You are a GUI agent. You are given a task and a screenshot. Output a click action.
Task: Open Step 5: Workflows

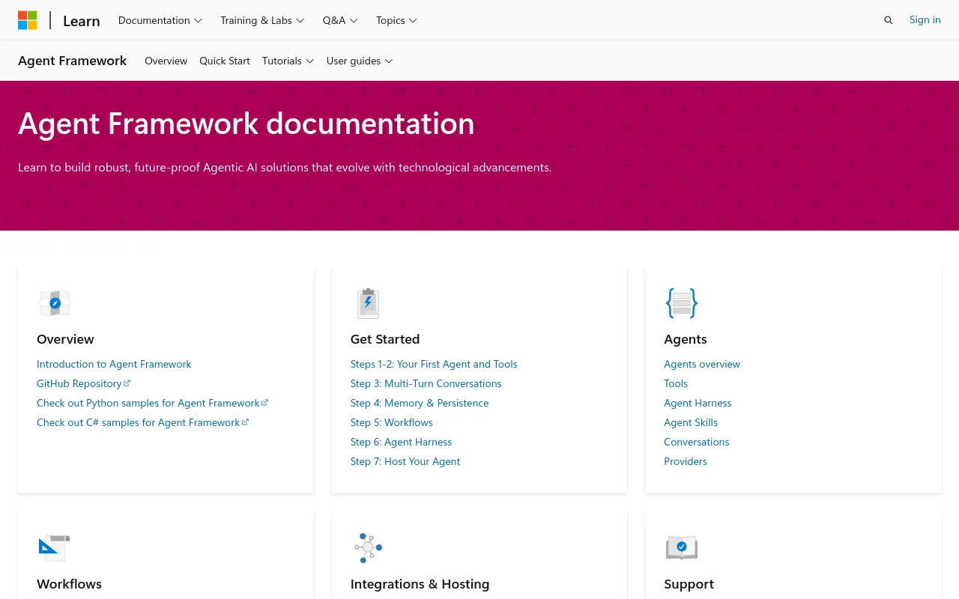click(392, 422)
